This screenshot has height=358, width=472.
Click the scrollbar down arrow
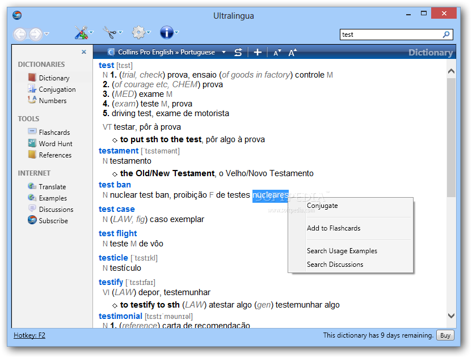click(x=451, y=316)
